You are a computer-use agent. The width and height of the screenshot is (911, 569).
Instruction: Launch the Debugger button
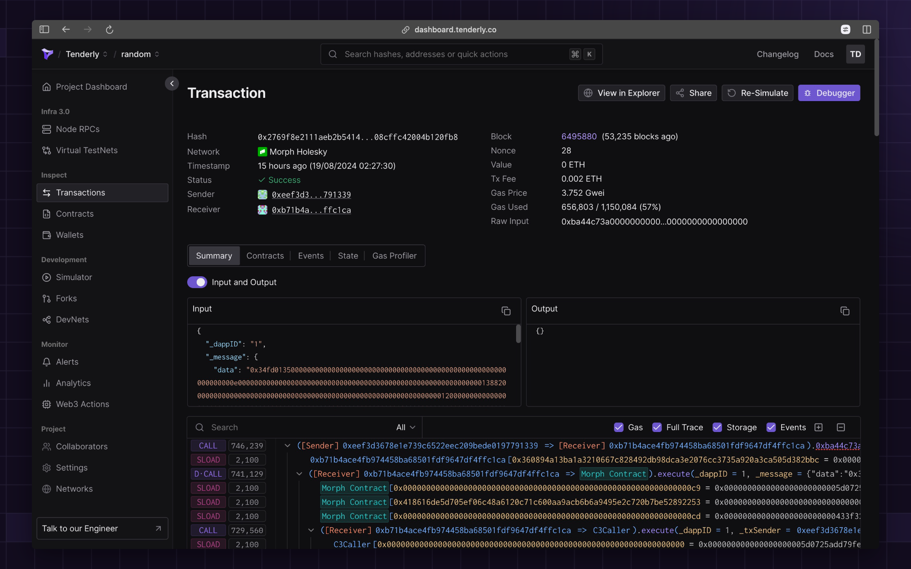(829, 93)
